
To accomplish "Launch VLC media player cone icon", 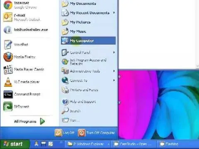I will click(x=8, y=82).
